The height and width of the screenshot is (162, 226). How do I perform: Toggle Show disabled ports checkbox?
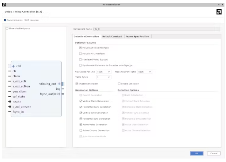7,29
